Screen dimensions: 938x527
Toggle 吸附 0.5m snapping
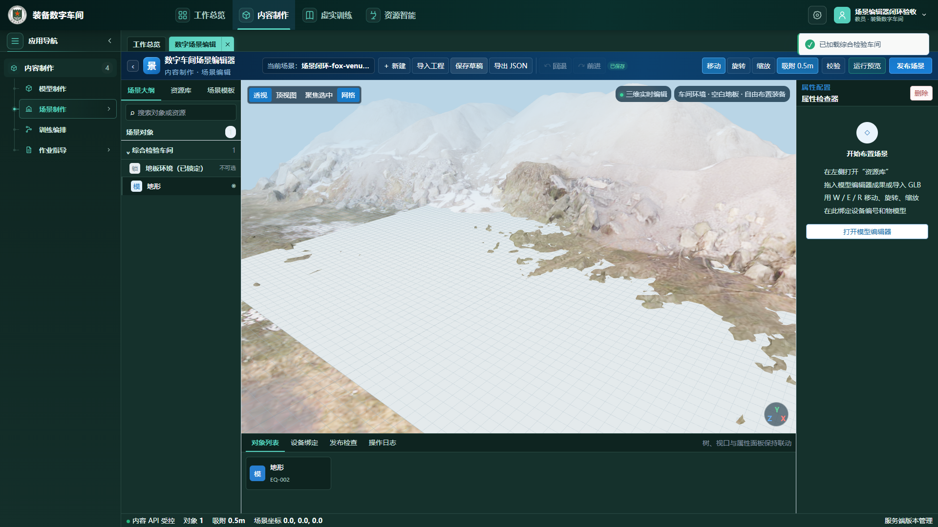click(x=797, y=66)
